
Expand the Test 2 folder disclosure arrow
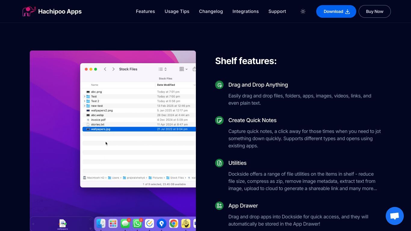(85, 101)
